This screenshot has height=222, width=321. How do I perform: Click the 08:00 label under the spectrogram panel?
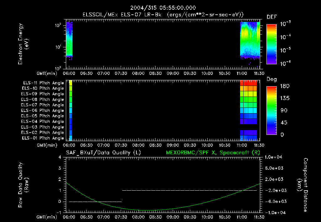tap(138, 73)
